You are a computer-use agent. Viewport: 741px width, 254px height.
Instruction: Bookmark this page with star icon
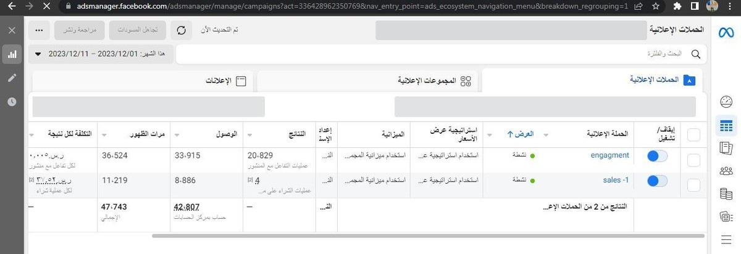click(655, 6)
